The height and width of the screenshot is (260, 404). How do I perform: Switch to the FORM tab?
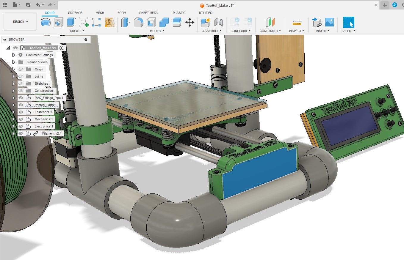click(x=122, y=13)
